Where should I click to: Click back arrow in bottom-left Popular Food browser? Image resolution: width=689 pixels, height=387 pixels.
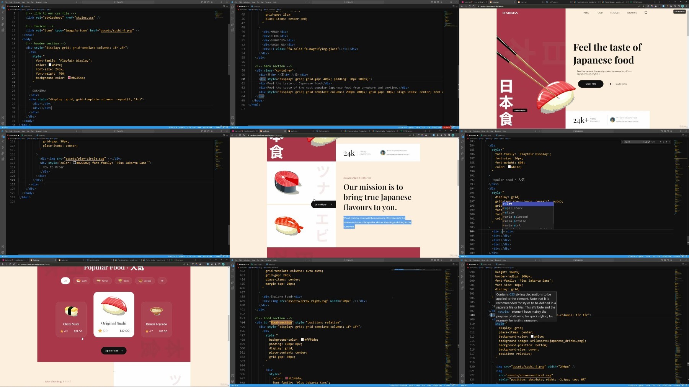[3, 264]
